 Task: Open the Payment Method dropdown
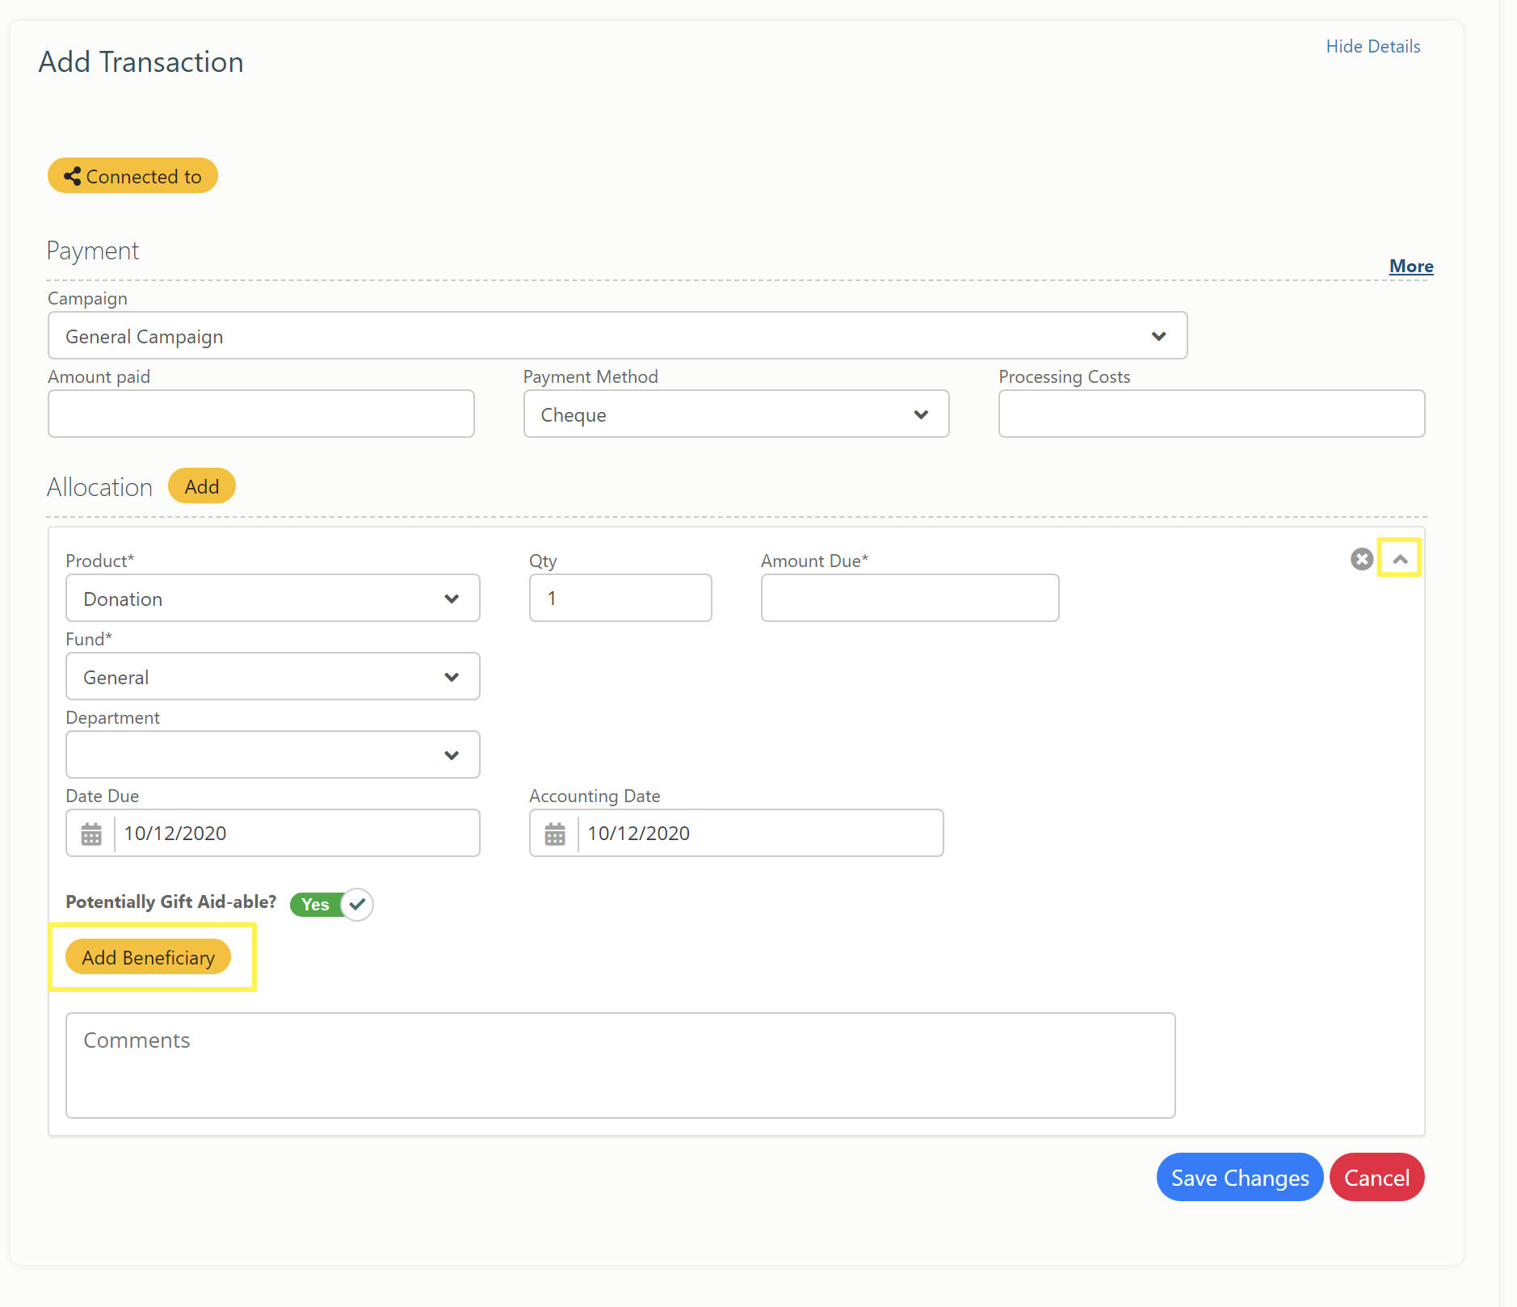point(736,414)
